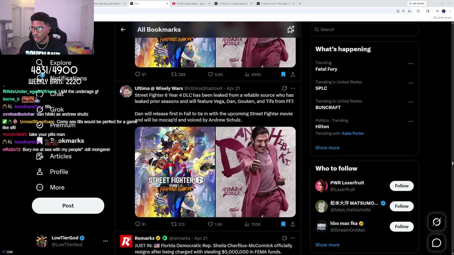This screenshot has height=255, width=454.
Task: Open the add bookmark folder icon
Action: 291,30
